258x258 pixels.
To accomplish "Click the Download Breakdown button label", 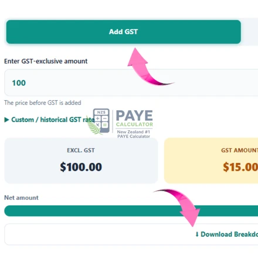I will click(x=229, y=234).
